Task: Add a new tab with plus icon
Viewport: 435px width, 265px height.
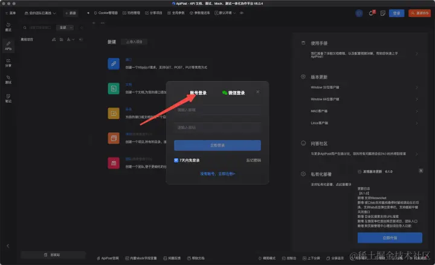Action: (94, 23)
